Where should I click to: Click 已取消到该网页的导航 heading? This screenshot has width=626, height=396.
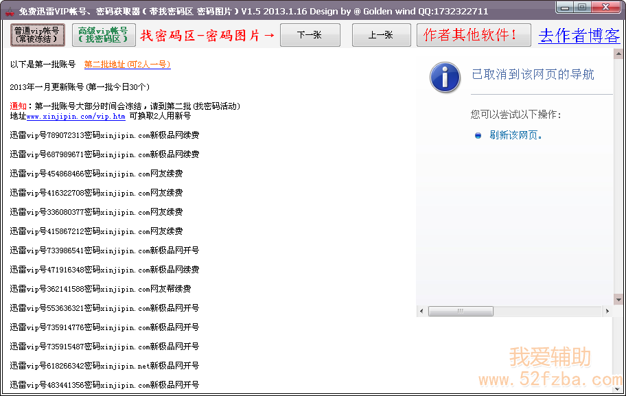click(533, 74)
